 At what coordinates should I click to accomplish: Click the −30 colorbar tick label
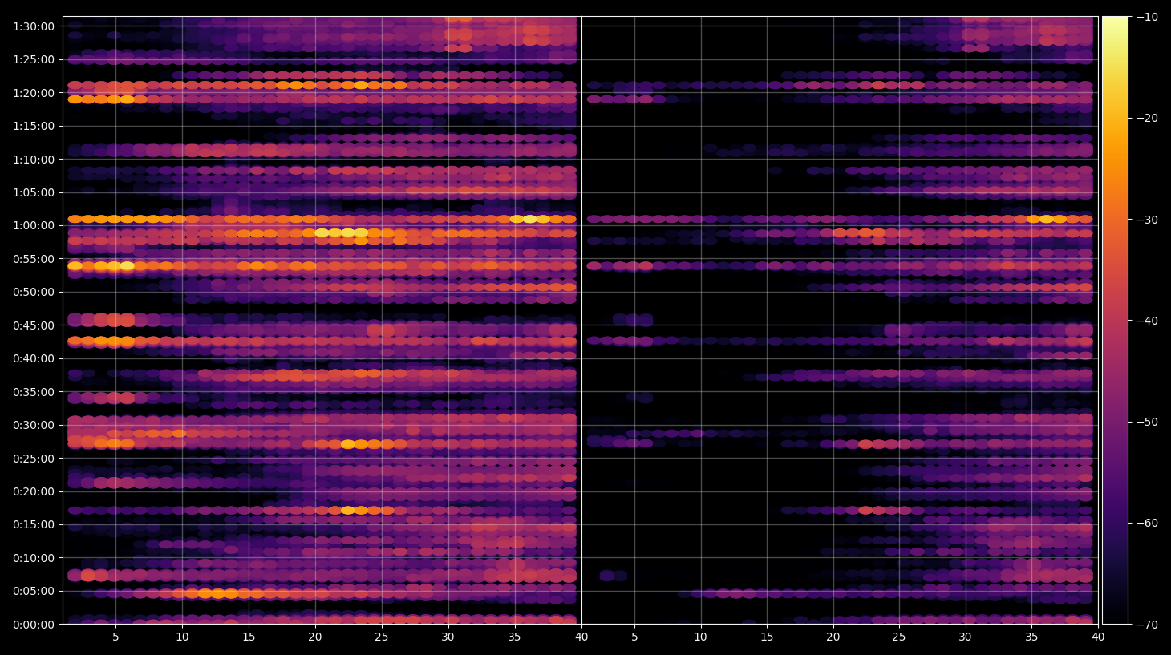click(x=1147, y=219)
